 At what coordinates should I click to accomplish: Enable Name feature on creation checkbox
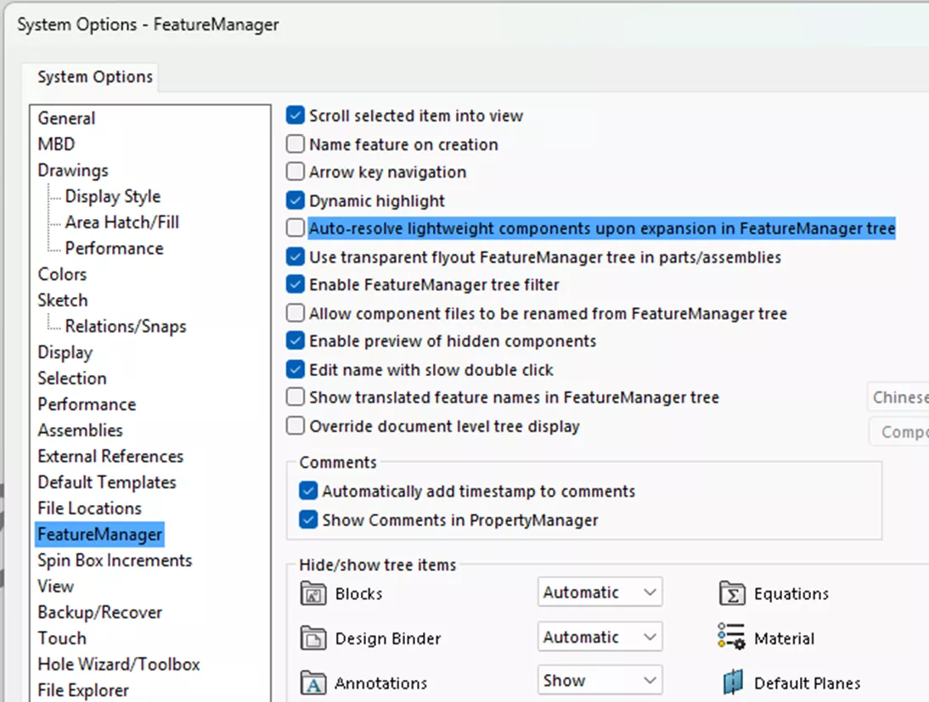click(296, 144)
